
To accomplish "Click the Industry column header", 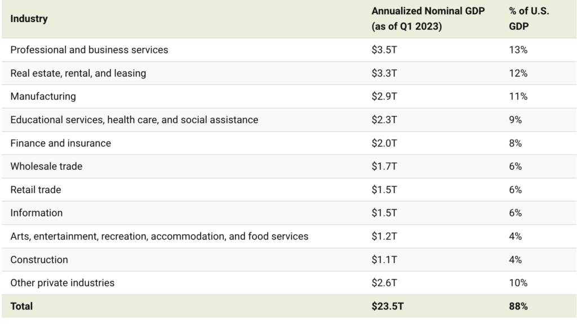I will pos(29,19).
